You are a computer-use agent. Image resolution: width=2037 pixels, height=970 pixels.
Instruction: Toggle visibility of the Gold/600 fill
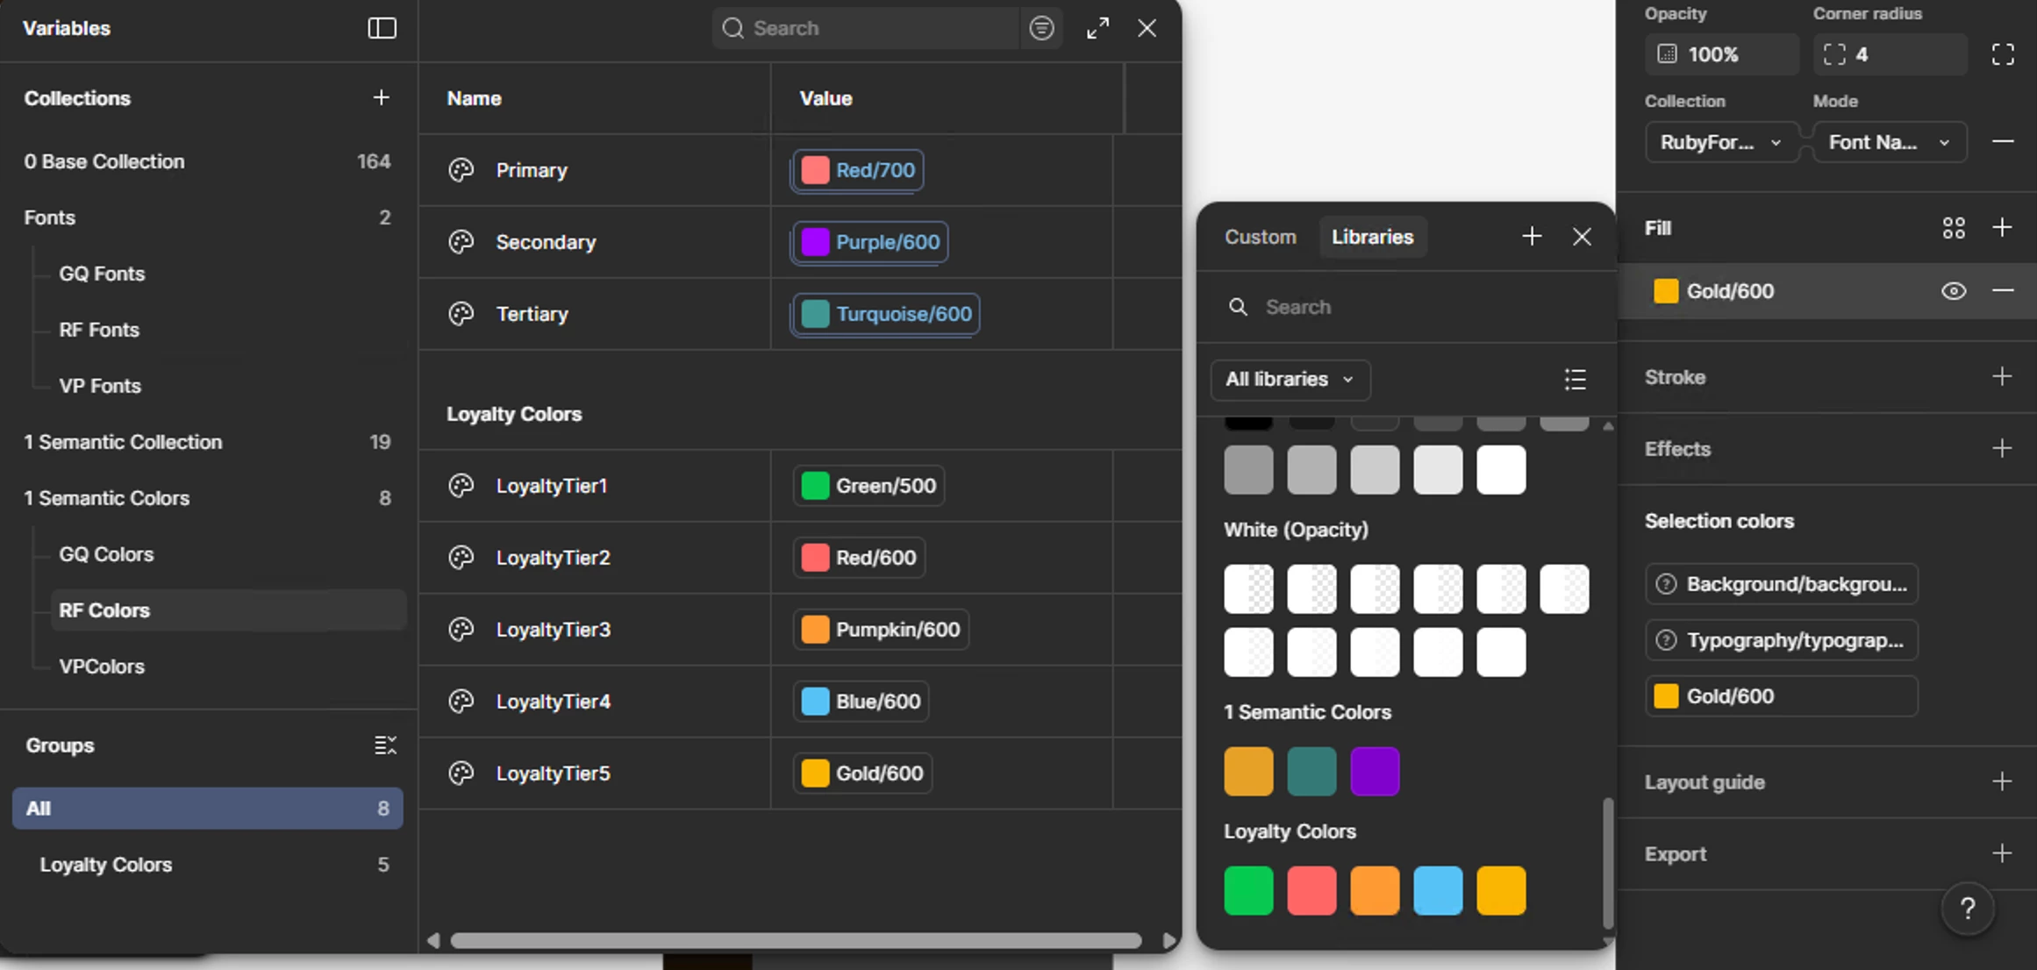[1954, 291]
